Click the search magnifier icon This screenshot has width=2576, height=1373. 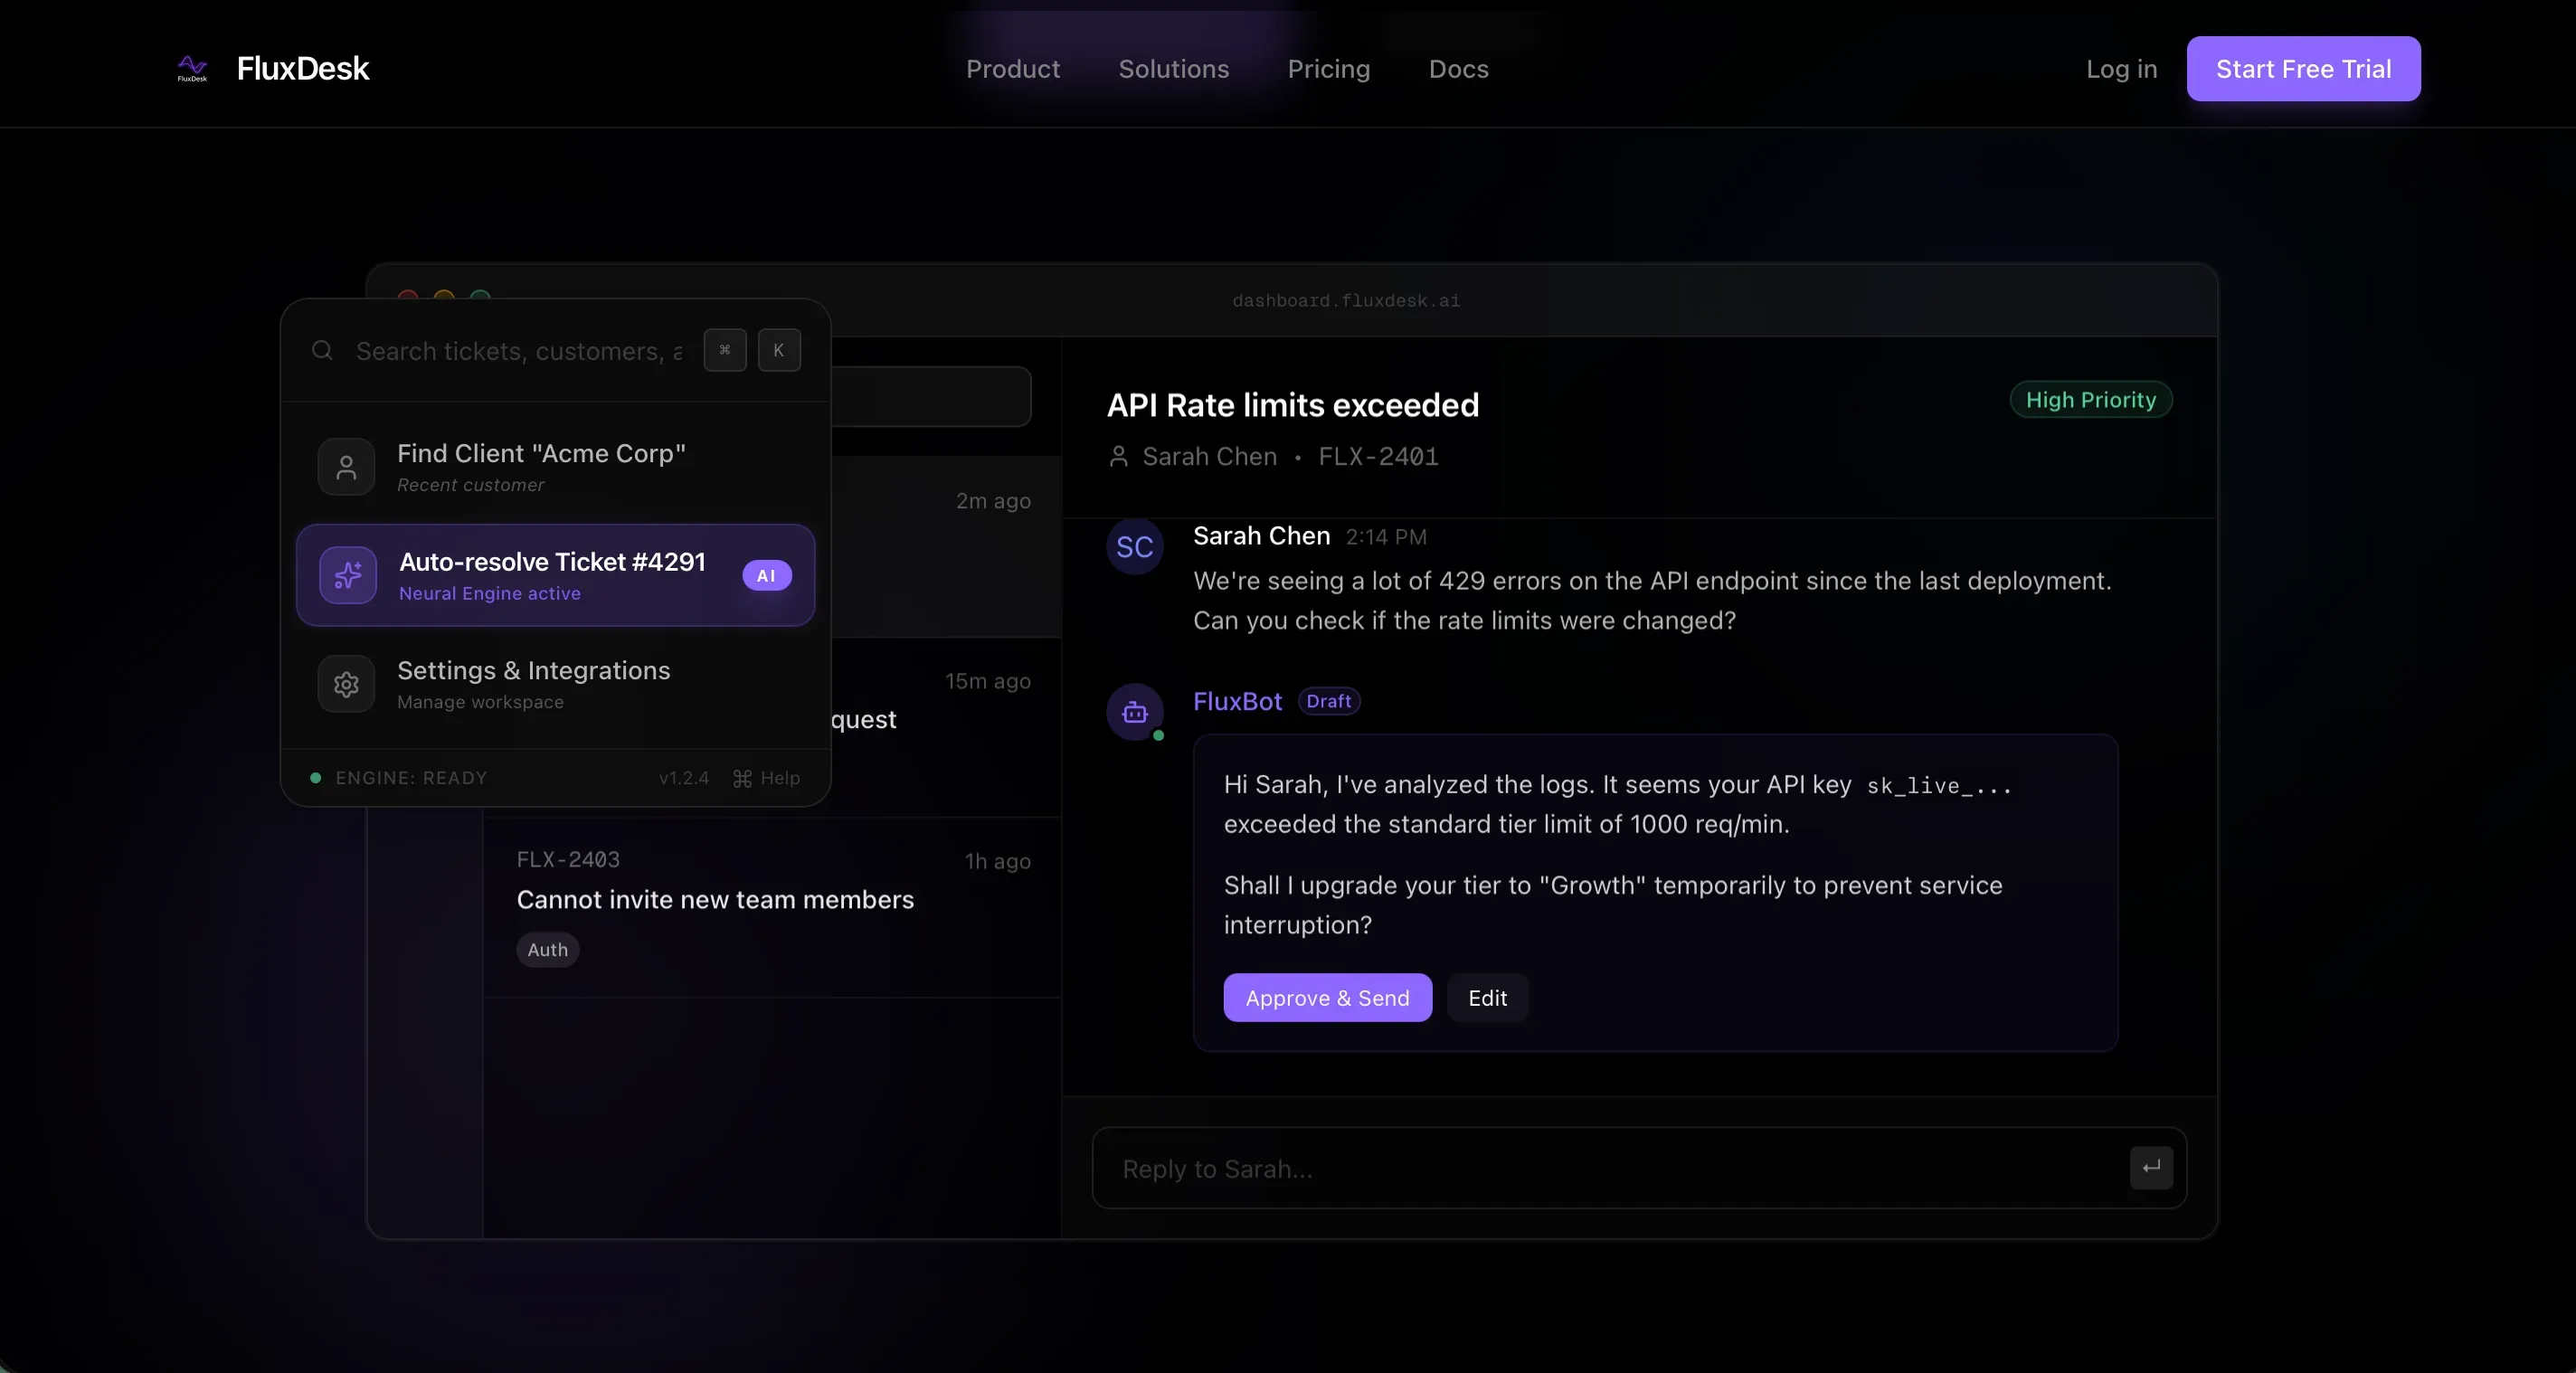point(322,351)
